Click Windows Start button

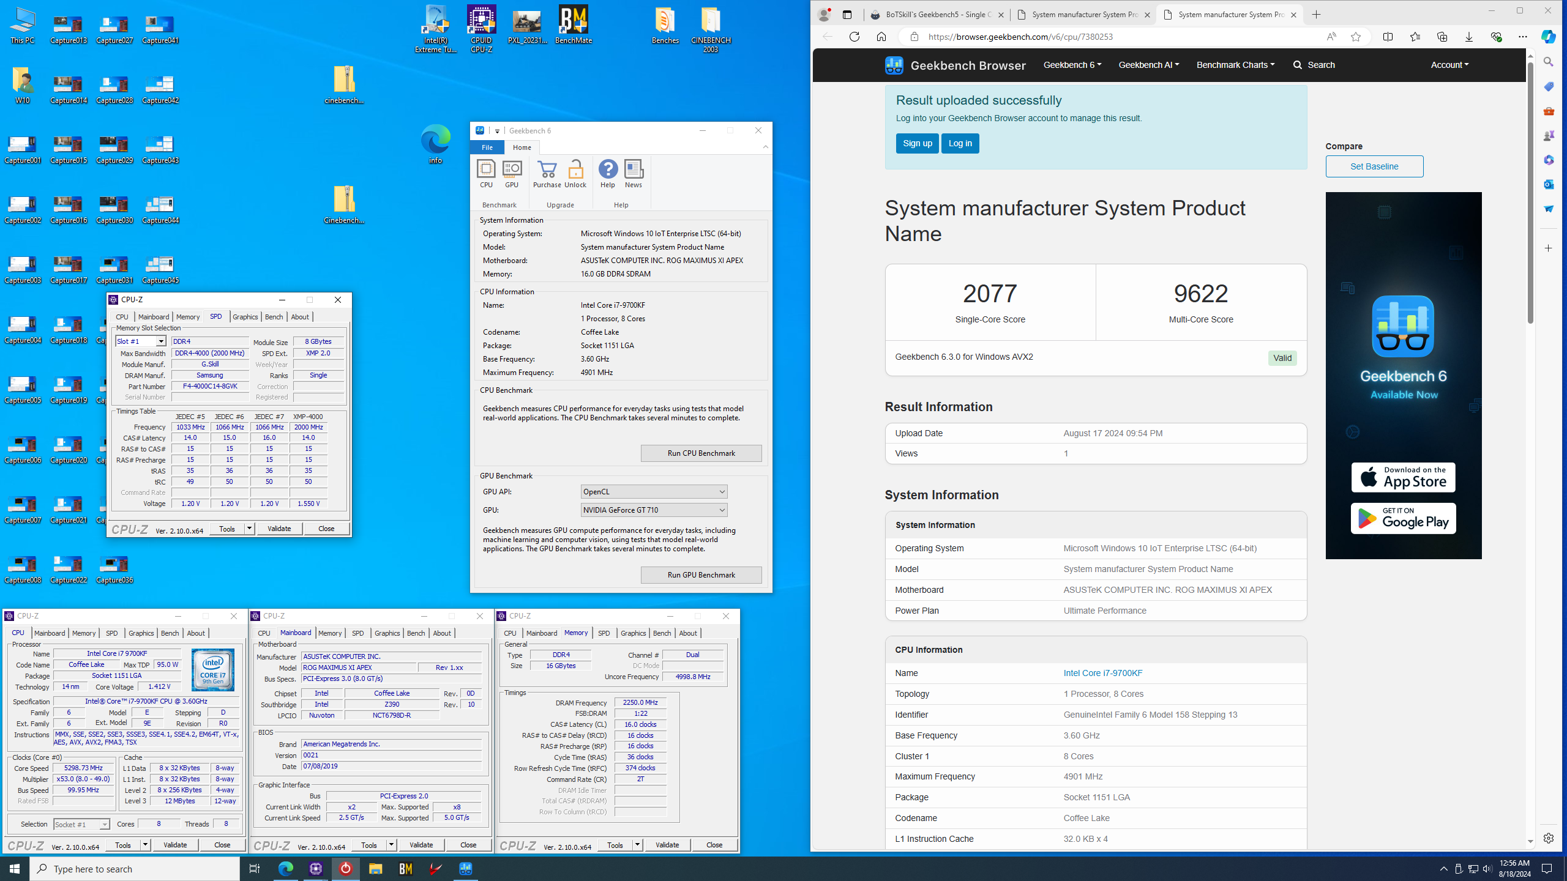coord(15,869)
